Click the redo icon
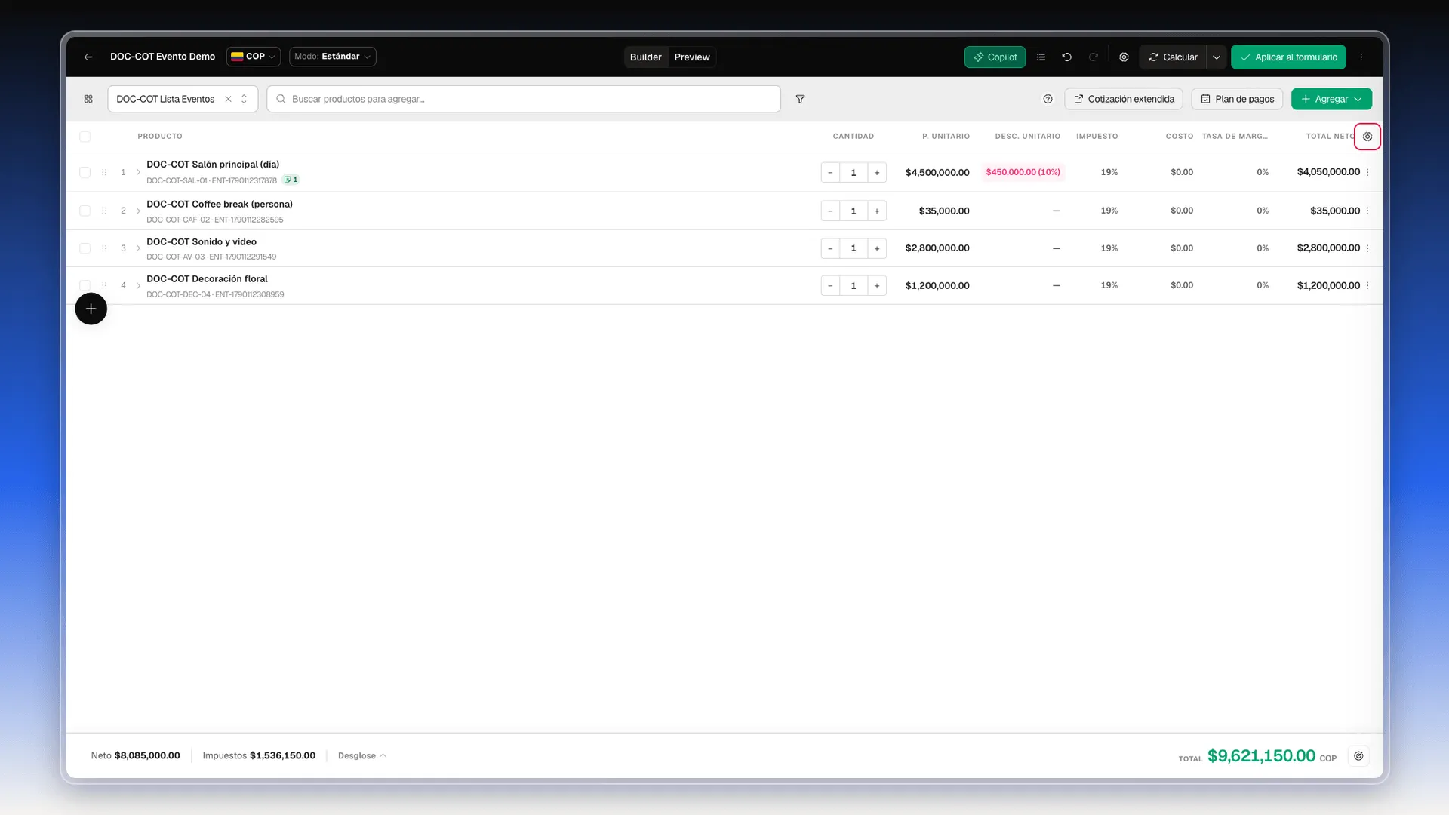The height and width of the screenshot is (815, 1449). pos(1093,57)
